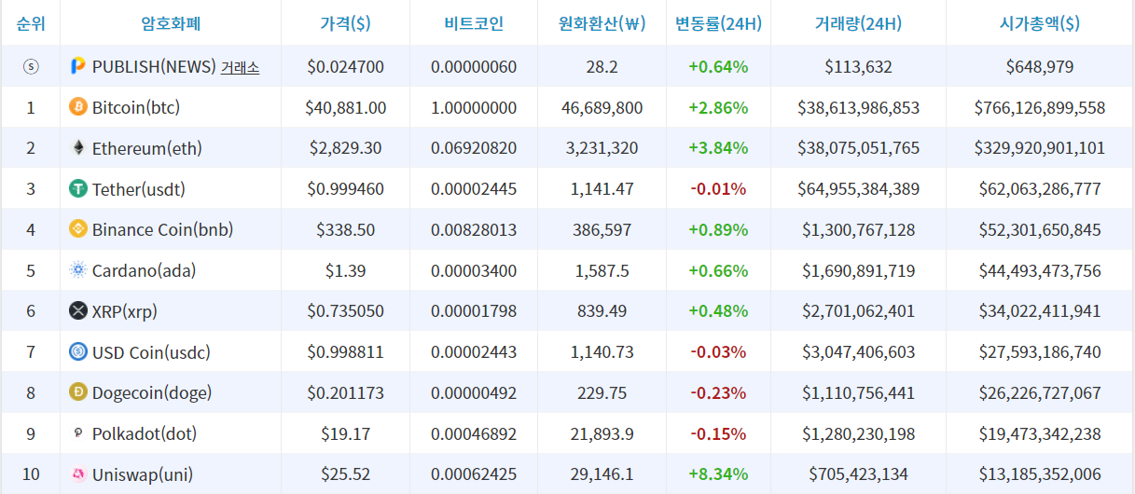Click the XRP black logo icon
This screenshot has height=494, width=1135.
coord(78,311)
